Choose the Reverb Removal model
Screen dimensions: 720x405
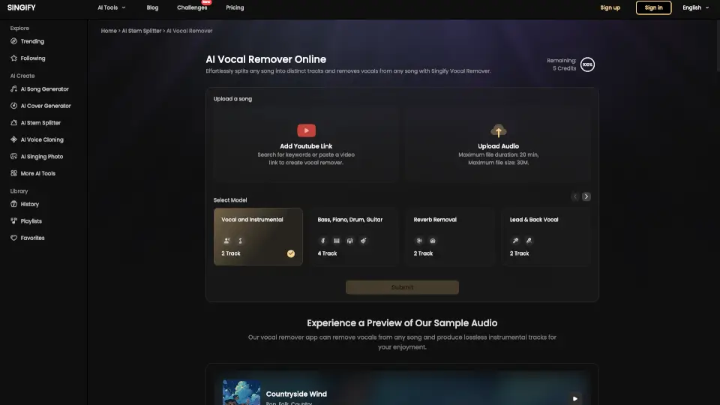click(x=450, y=236)
